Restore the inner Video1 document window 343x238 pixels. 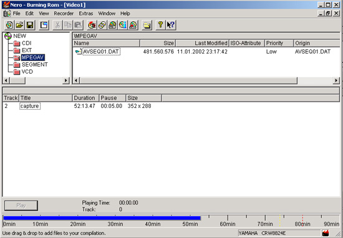(x=328, y=13)
